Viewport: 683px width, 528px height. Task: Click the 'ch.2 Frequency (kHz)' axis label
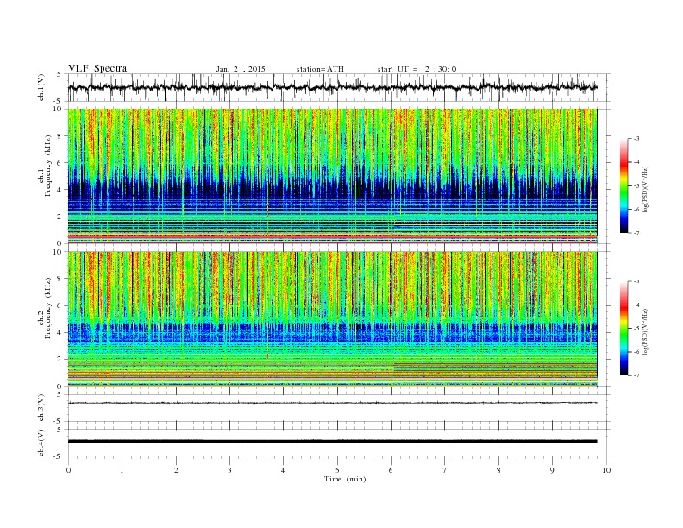(x=45, y=309)
